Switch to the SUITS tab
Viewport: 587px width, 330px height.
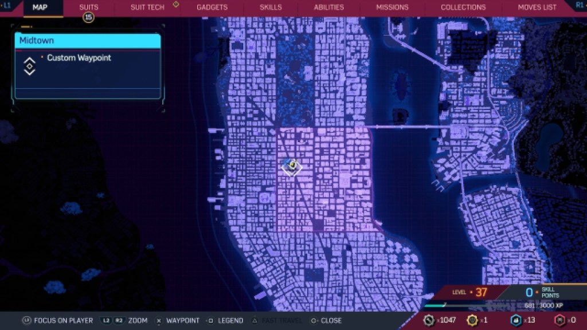pyautogui.click(x=89, y=7)
